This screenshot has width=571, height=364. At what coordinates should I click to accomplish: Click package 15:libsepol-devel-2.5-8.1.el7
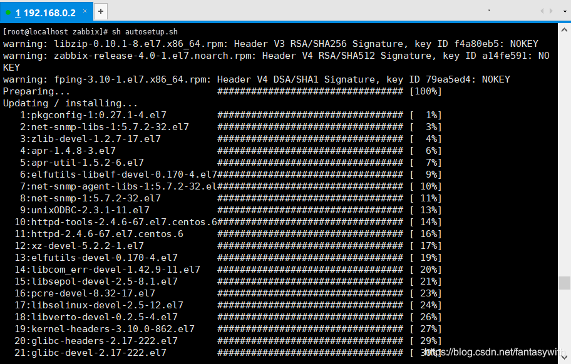click(96, 281)
